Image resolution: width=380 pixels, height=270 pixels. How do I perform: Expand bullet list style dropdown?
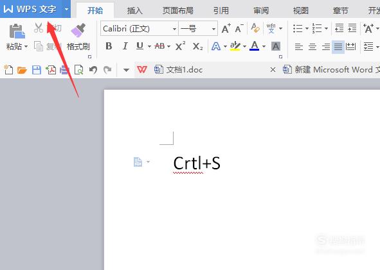[x=307, y=28]
